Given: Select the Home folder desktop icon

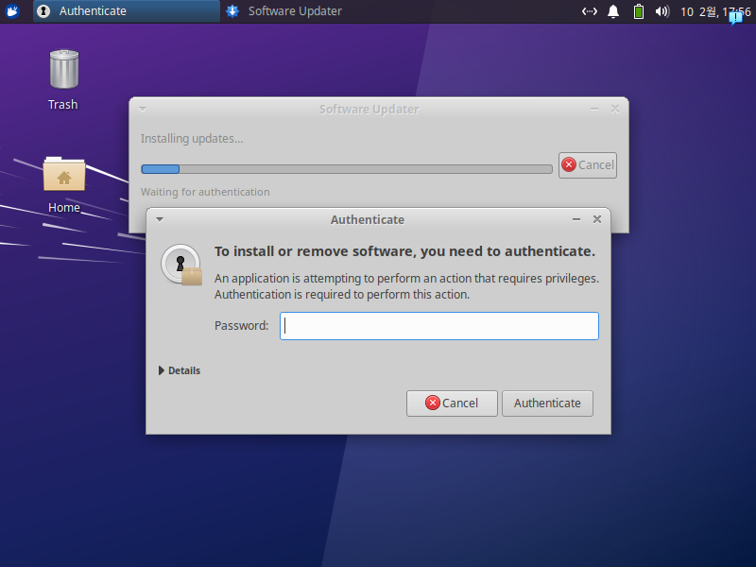Looking at the screenshot, I should tap(64, 185).
